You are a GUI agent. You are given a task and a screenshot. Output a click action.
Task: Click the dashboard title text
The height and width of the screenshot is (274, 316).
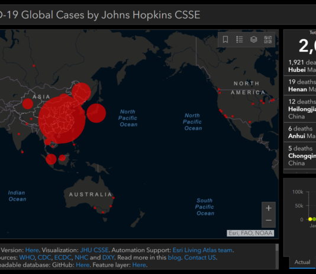(100, 15)
